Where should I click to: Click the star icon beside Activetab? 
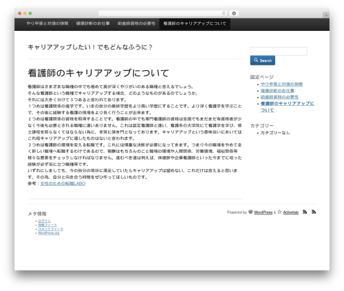(279, 212)
